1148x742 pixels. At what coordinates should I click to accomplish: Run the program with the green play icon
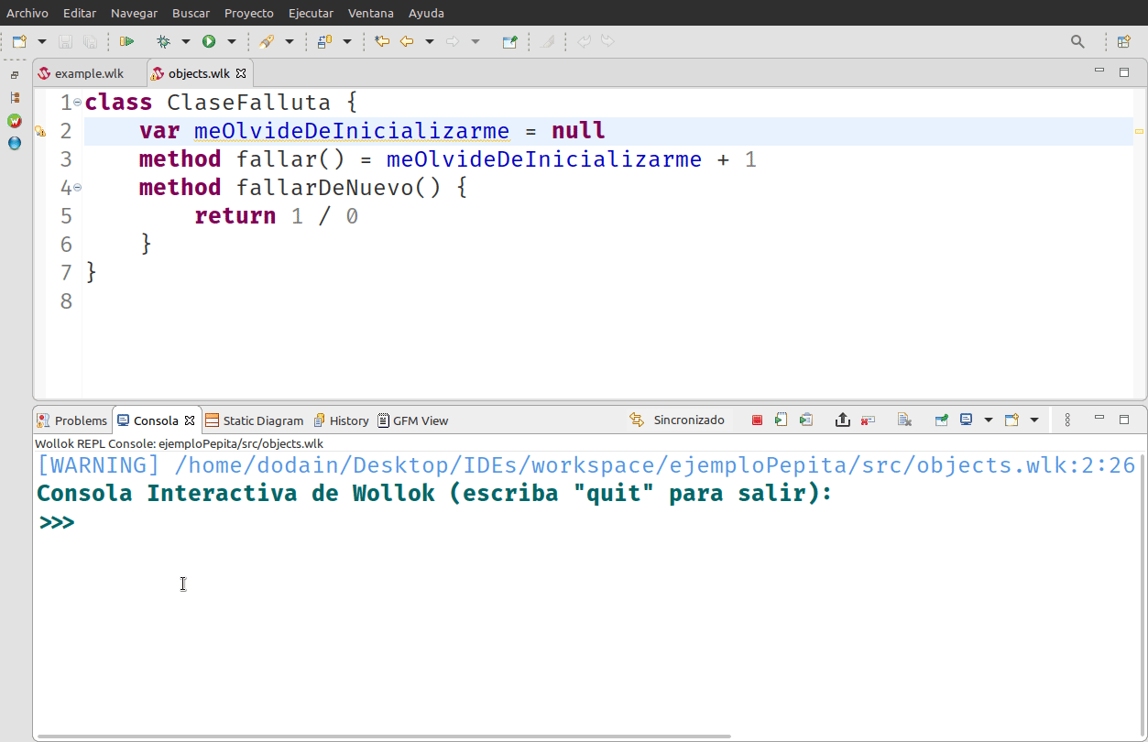point(209,41)
